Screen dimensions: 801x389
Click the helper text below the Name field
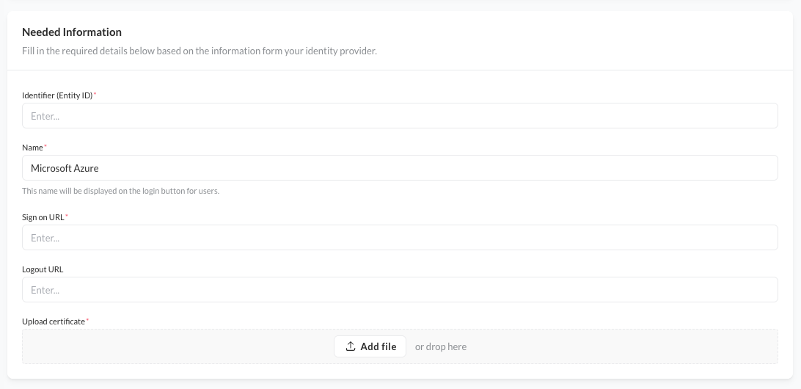point(120,191)
